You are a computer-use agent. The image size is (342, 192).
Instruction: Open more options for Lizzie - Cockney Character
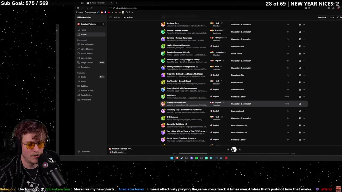(304, 46)
